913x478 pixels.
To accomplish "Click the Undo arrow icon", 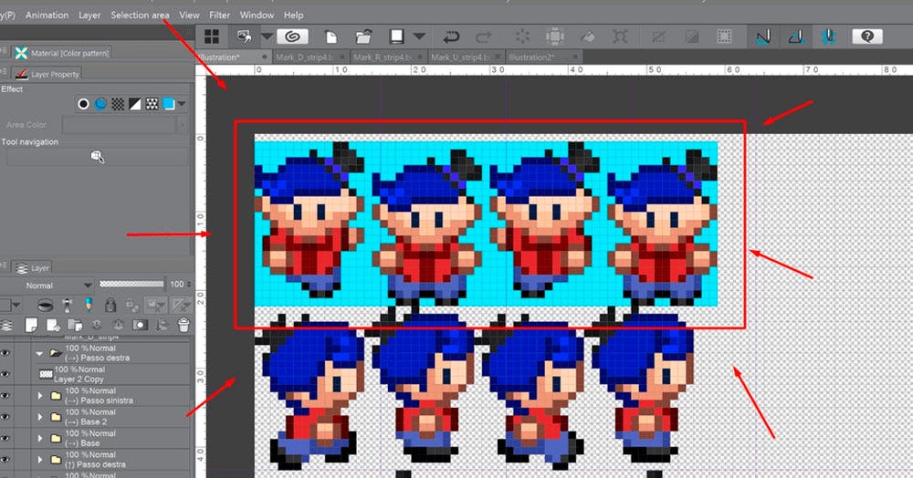I will (x=451, y=36).
